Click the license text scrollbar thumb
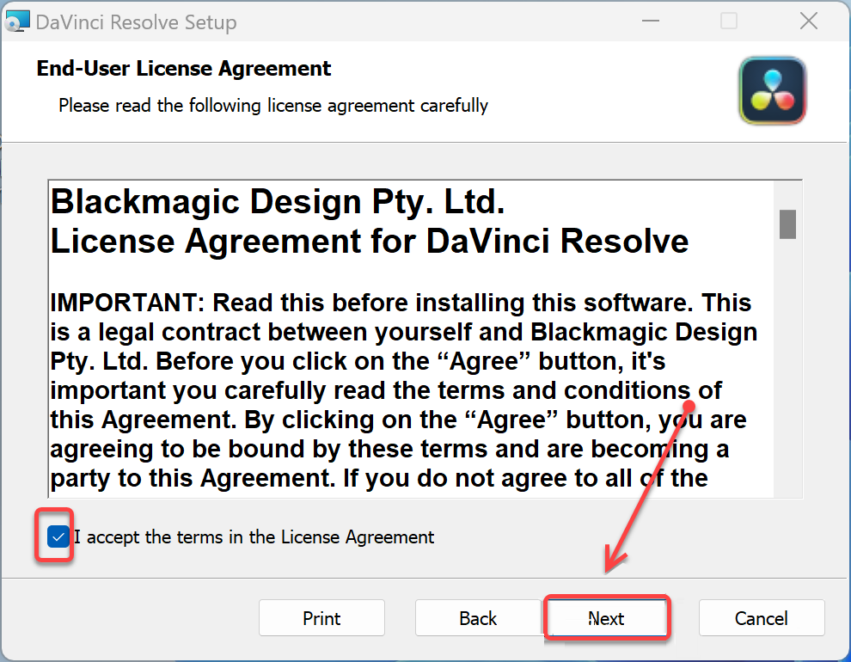This screenshot has width=851, height=662. pos(787,224)
